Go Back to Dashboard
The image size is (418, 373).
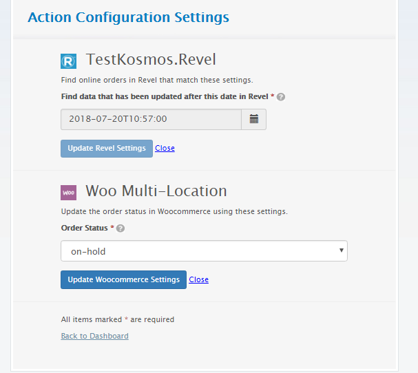pyautogui.click(x=94, y=336)
